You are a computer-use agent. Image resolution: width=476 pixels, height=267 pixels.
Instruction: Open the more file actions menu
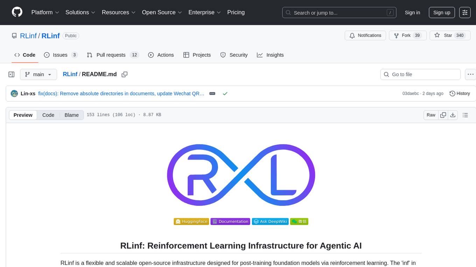[470, 74]
